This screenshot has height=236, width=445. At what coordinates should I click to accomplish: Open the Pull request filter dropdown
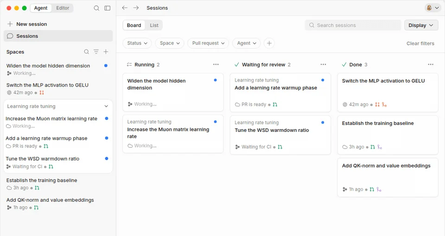(208, 43)
